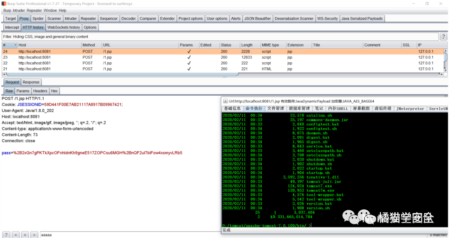
Task: Switch to the Repeater tool tab
Action: tap(88, 19)
